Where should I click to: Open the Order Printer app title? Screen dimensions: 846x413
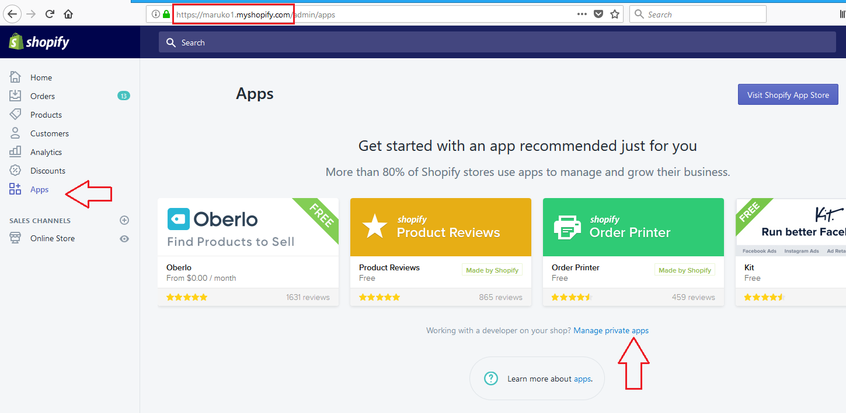pyautogui.click(x=576, y=267)
